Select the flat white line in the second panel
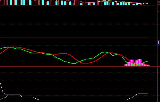Image resolution: width=160 pixels, height=102 pixels. 74,37
